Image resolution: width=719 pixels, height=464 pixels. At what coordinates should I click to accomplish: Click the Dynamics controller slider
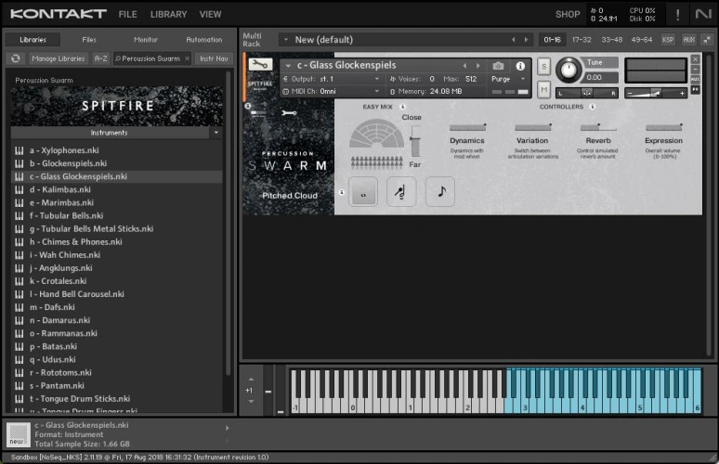pos(466,128)
